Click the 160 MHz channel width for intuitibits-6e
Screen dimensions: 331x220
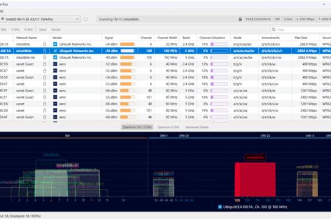point(171,58)
